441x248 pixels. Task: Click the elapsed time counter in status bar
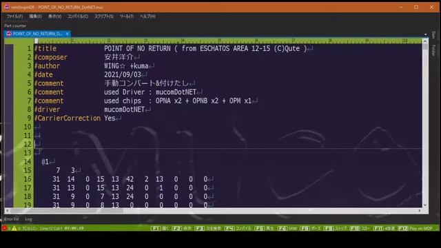point(74,228)
